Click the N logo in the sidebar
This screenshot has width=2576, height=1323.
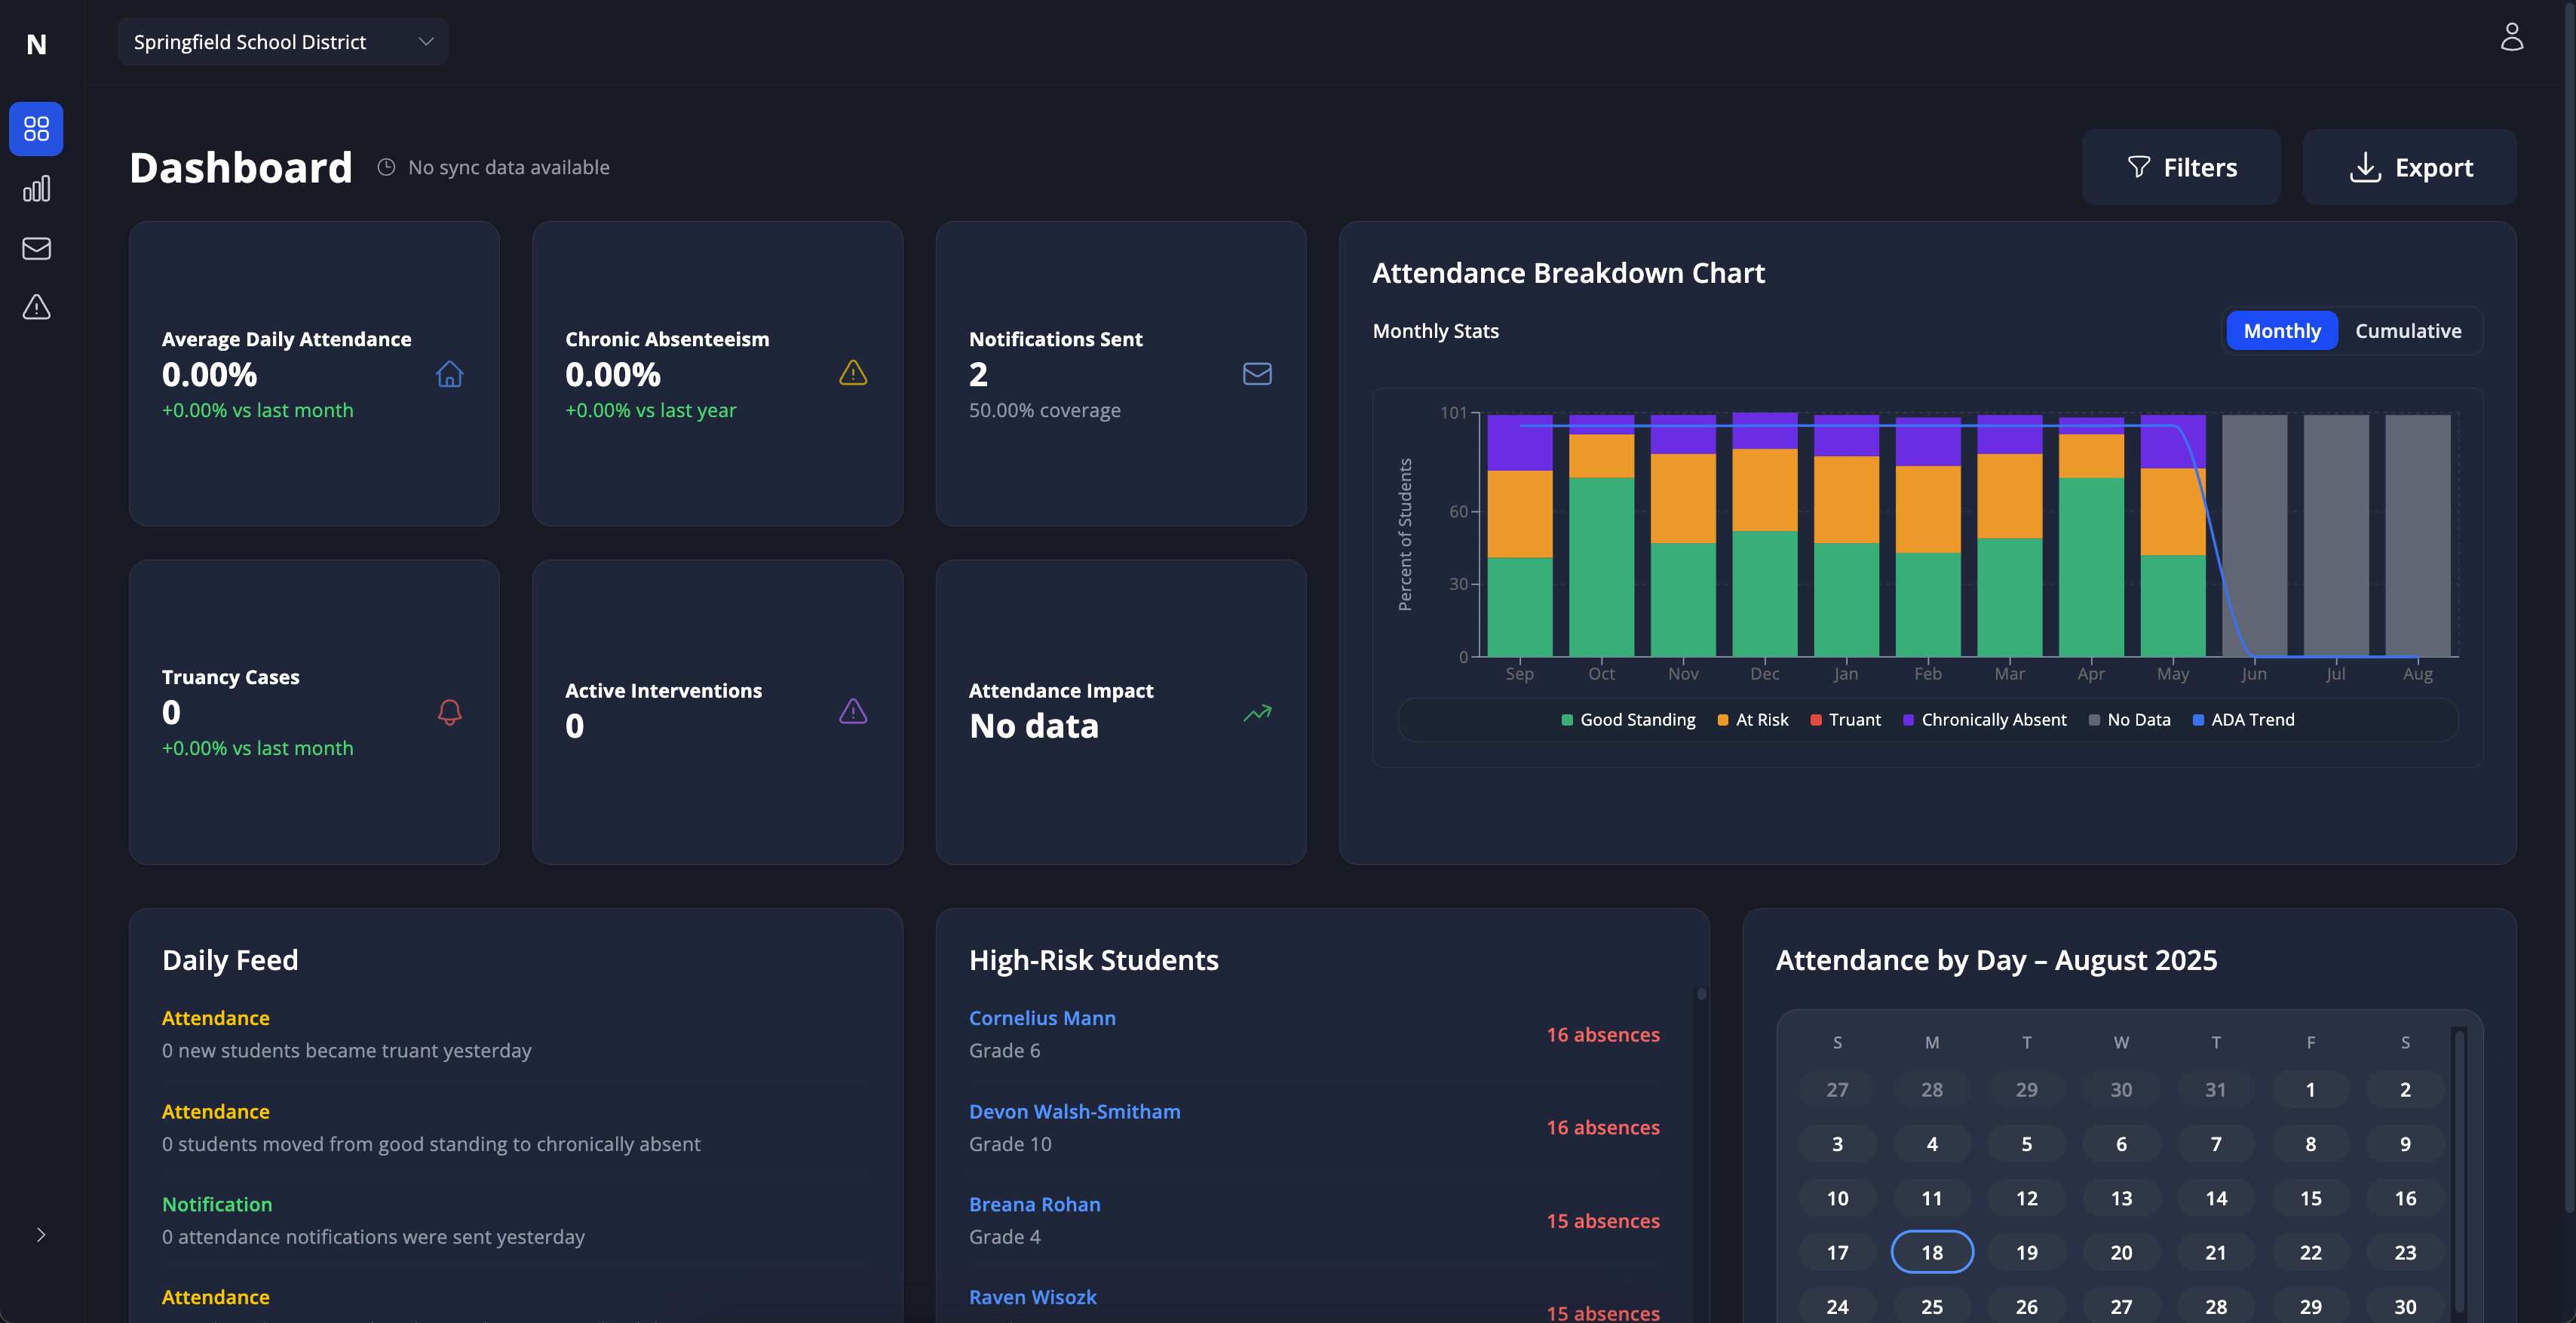click(x=36, y=44)
